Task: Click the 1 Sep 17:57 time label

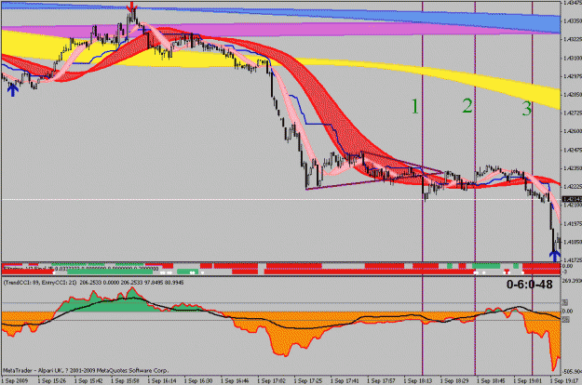Action: [x=381, y=380]
